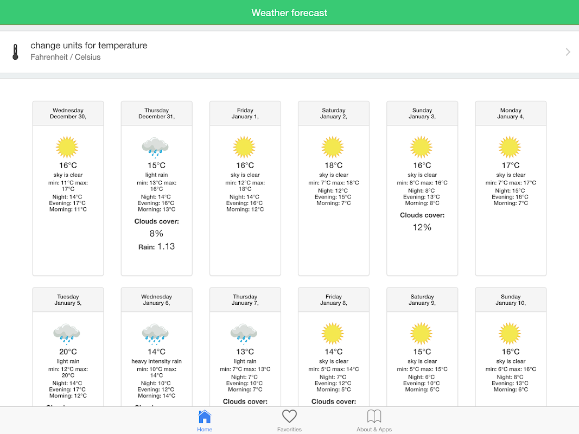Open the Favorities tab
This screenshot has width=579, height=434.
[289, 421]
